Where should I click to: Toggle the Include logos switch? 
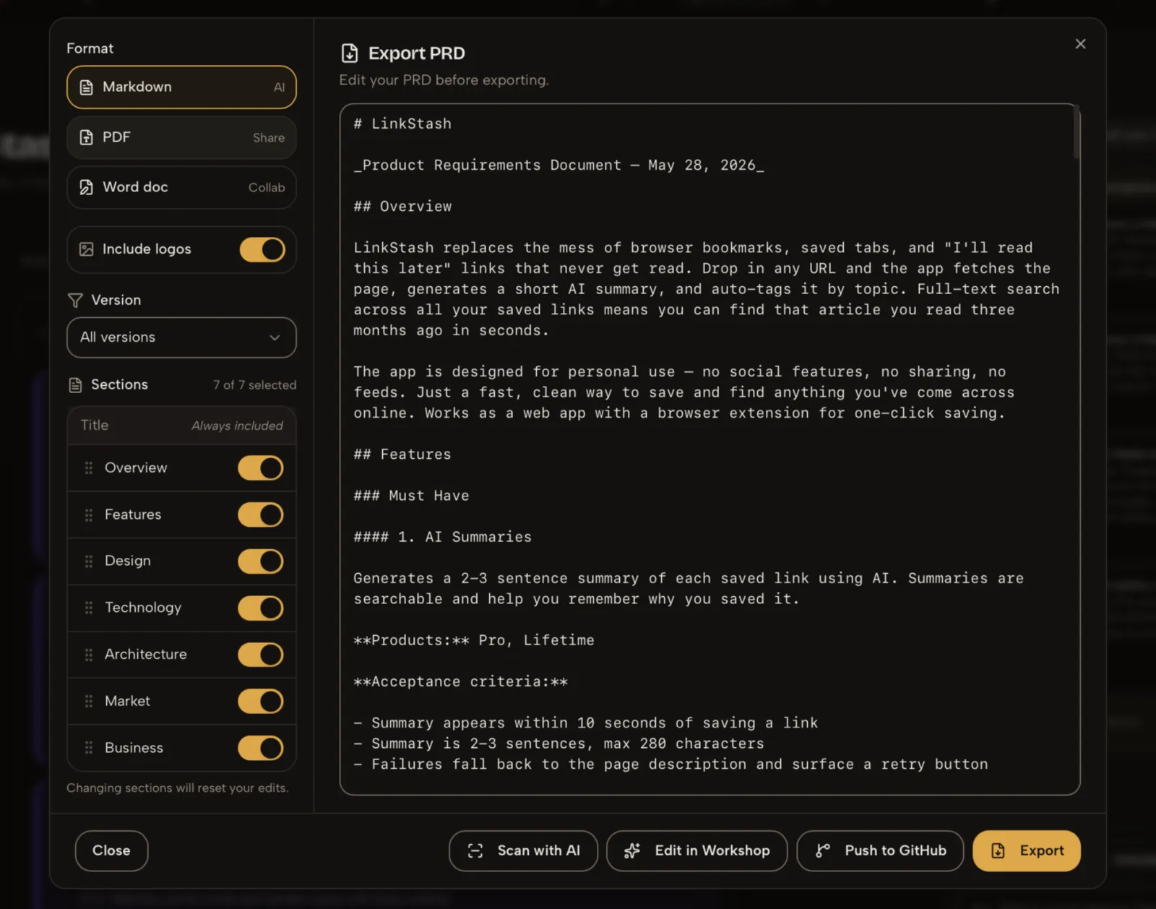(x=262, y=250)
